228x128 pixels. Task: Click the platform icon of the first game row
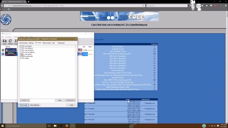[3, 50]
